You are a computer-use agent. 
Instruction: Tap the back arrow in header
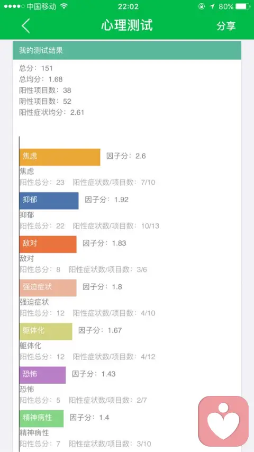click(x=25, y=25)
